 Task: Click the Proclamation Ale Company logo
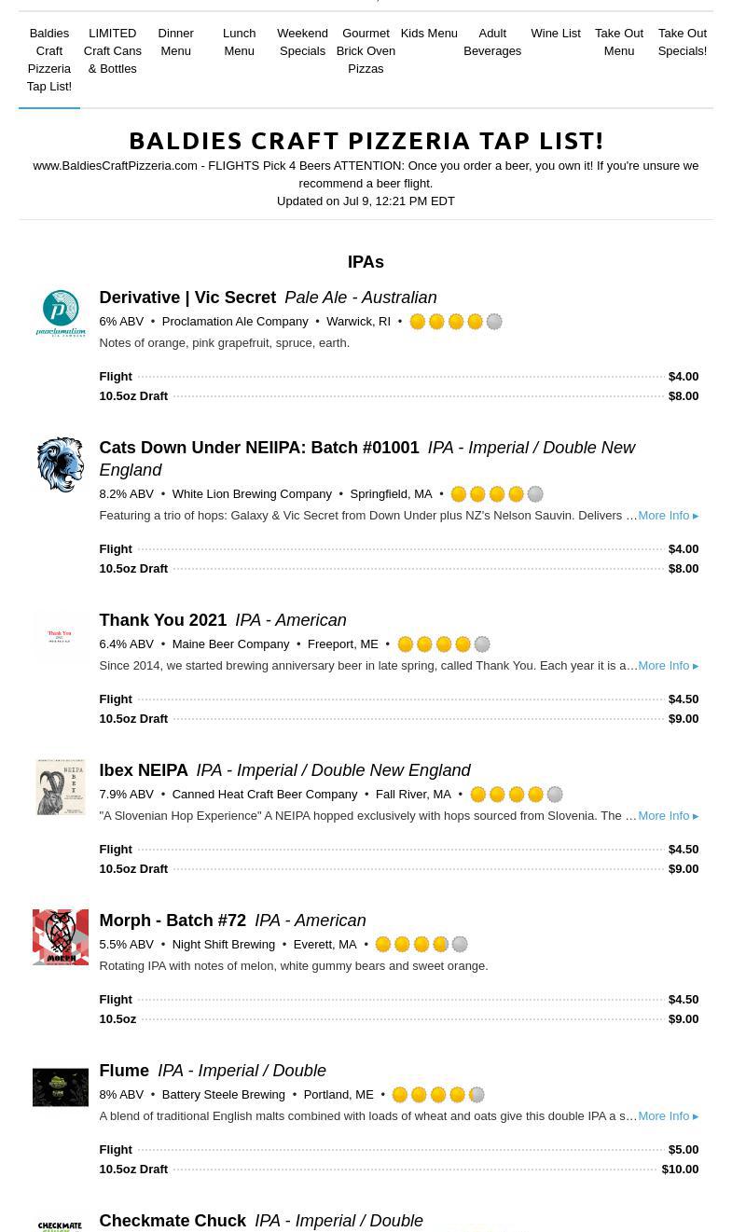[61, 314]
